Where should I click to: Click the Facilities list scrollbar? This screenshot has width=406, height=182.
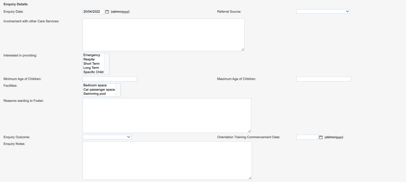pyautogui.click(x=118, y=90)
